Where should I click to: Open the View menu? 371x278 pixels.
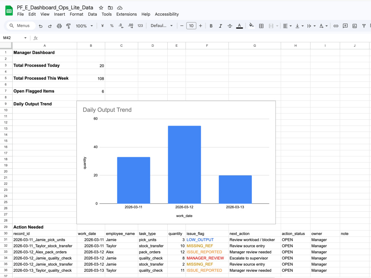pyautogui.click(x=45, y=14)
